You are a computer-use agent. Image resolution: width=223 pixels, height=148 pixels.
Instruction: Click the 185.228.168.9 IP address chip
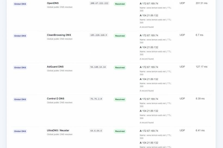tap(99, 35)
